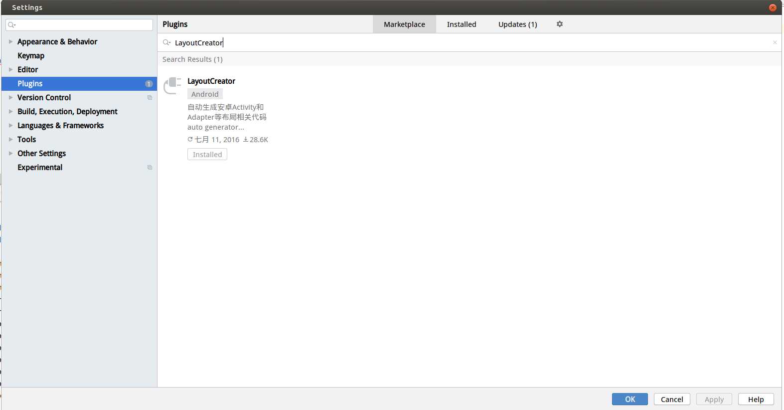
Task: Expand the Tools section
Action: 10,139
